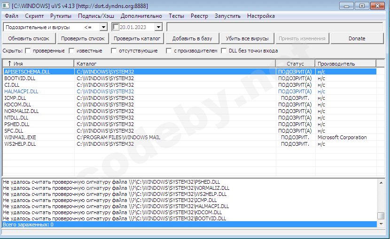Expand the date 20.01.2023 picker dropdown
This screenshot has width=390, height=239.
point(158,27)
